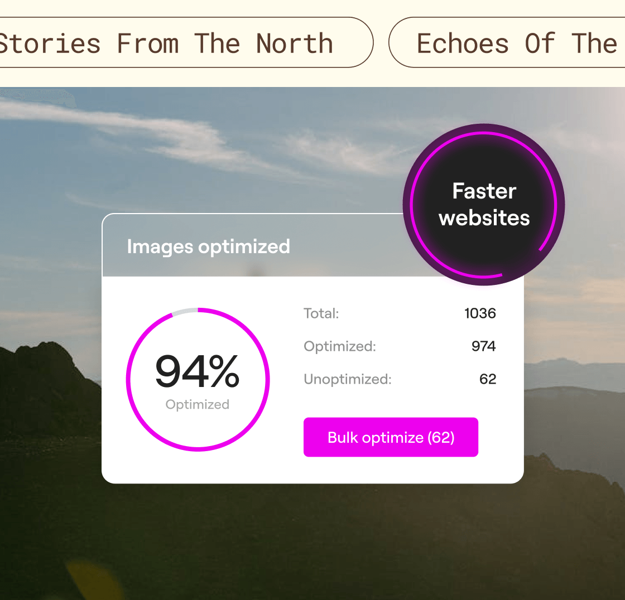Click the Unoptimized: row label

(x=347, y=379)
